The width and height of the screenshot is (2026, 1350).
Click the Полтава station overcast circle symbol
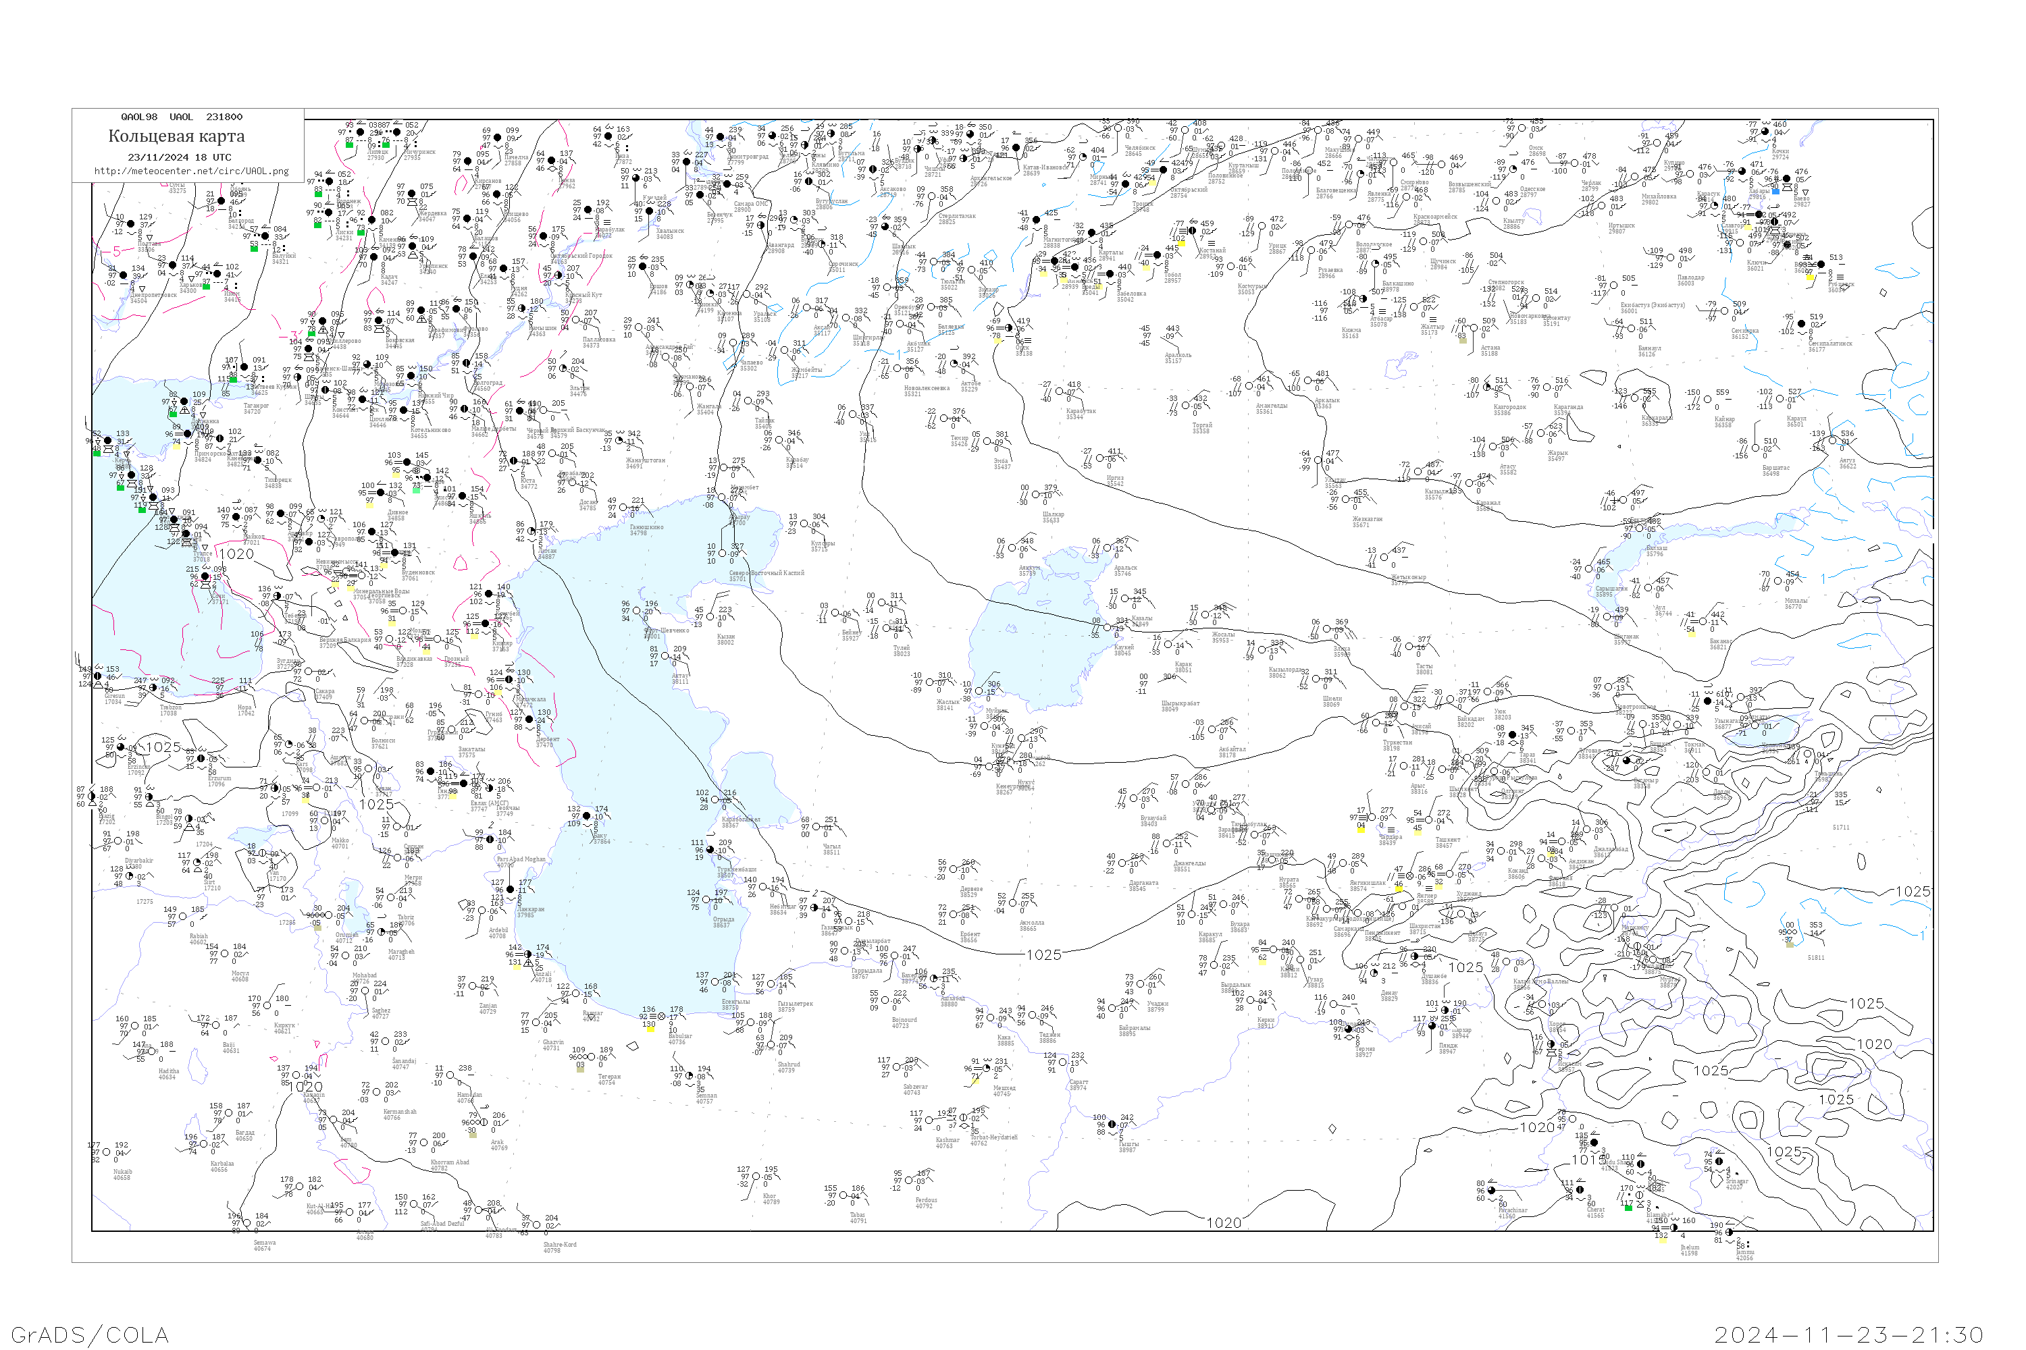[130, 224]
